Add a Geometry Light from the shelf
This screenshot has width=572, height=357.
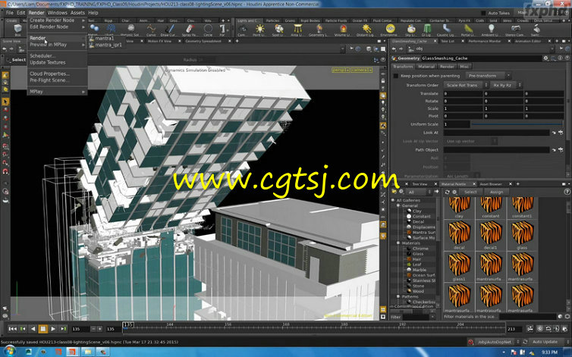click(x=319, y=30)
